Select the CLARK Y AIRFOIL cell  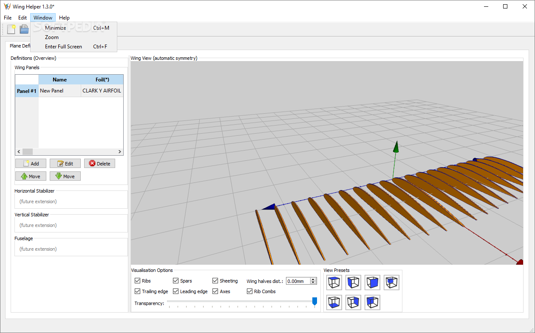[102, 91]
